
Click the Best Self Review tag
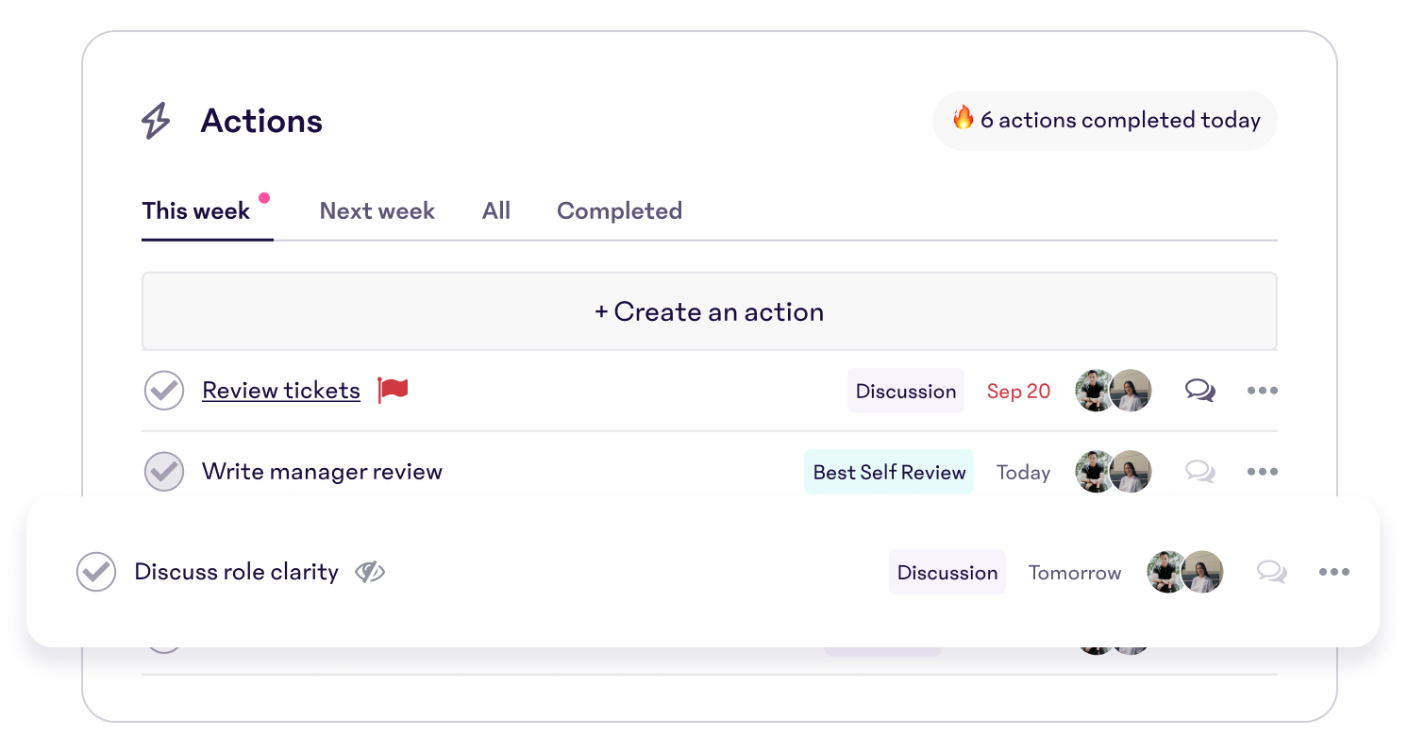coord(889,472)
